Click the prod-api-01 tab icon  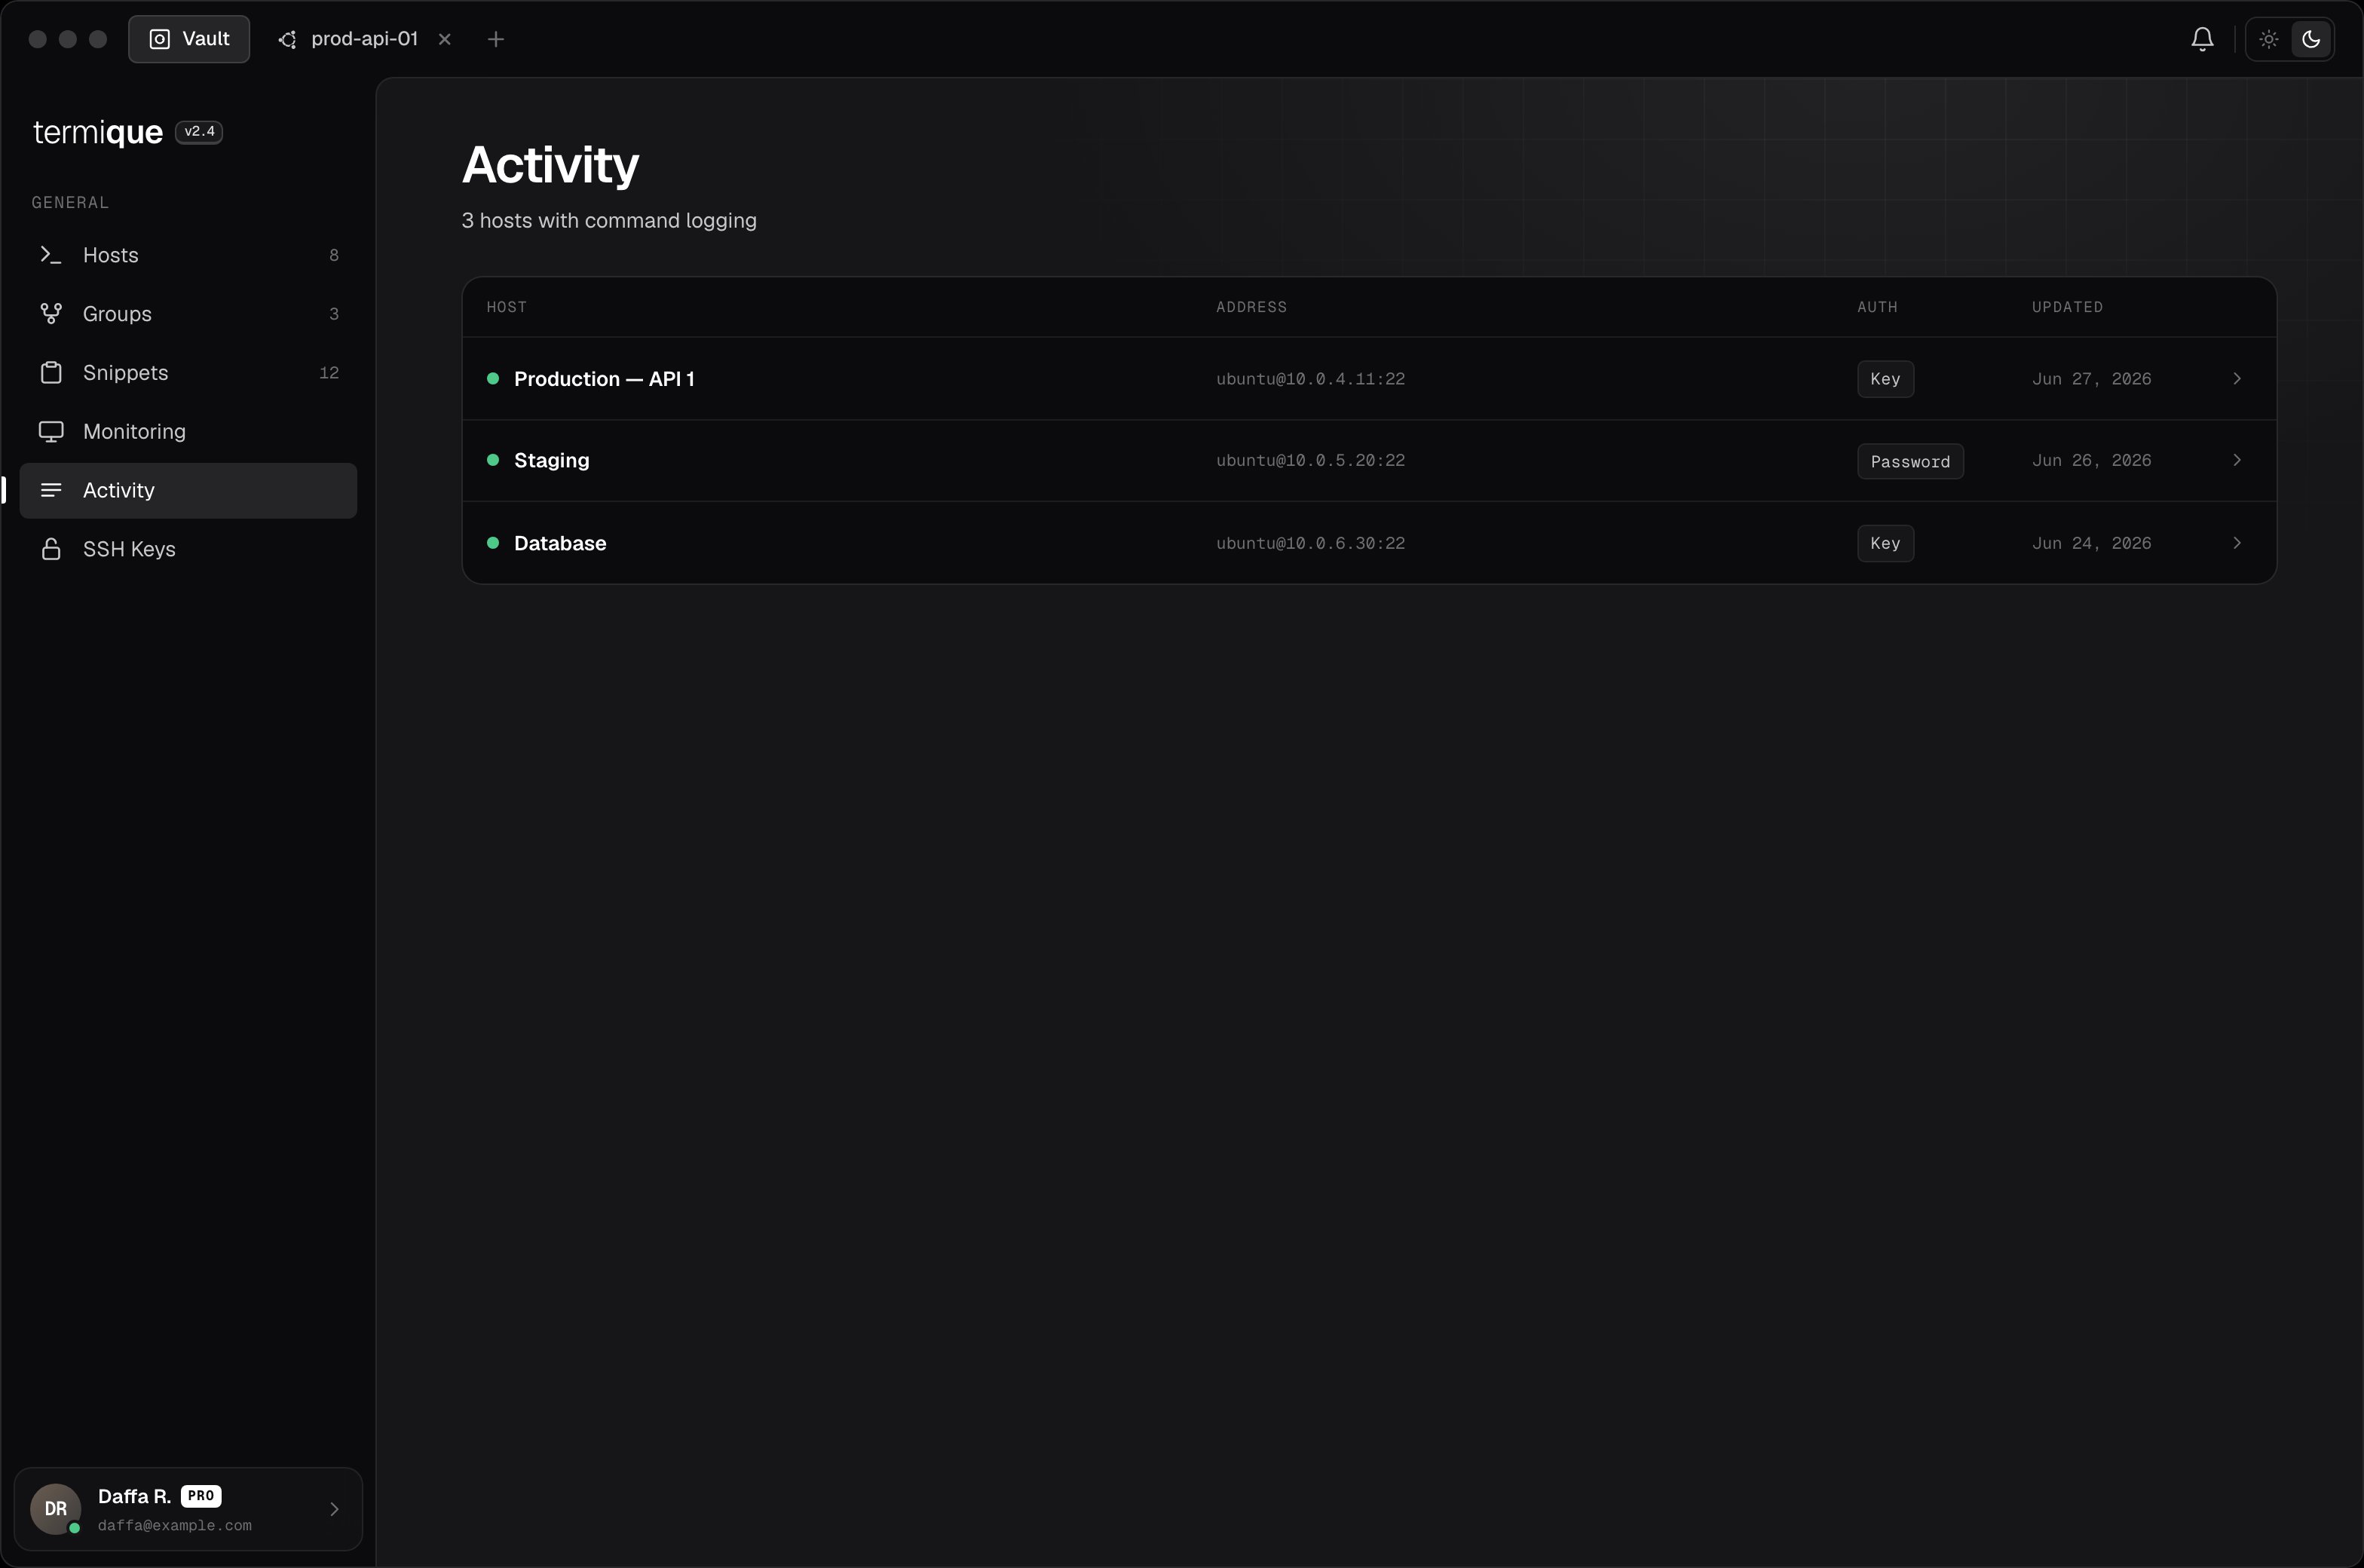(287, 39)
